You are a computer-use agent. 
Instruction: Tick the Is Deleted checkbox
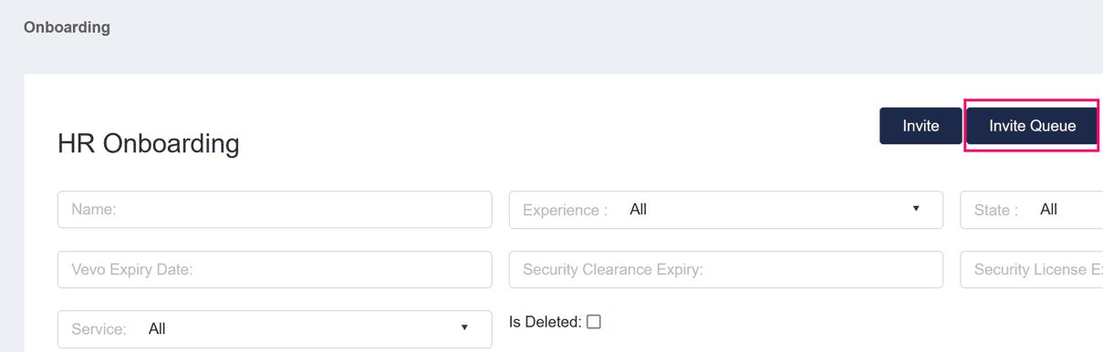(x=594, y=322)
